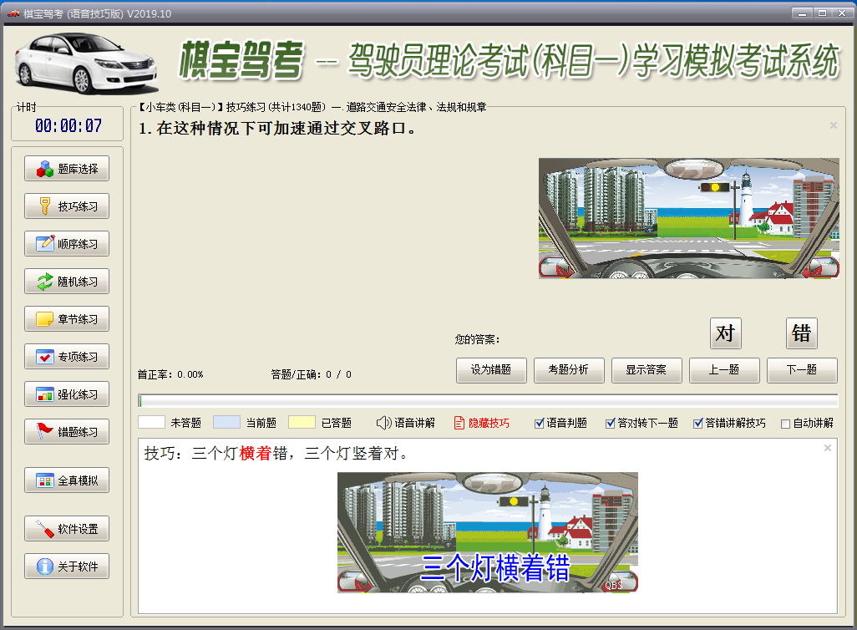The image size is (857, 630).
Task: Start 技巧练习 skill practice
Action: [67, 206]
